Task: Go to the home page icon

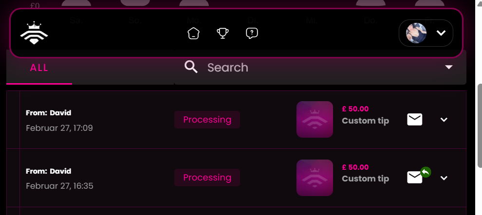Action: pyautogui.click(x=193, y=34)
